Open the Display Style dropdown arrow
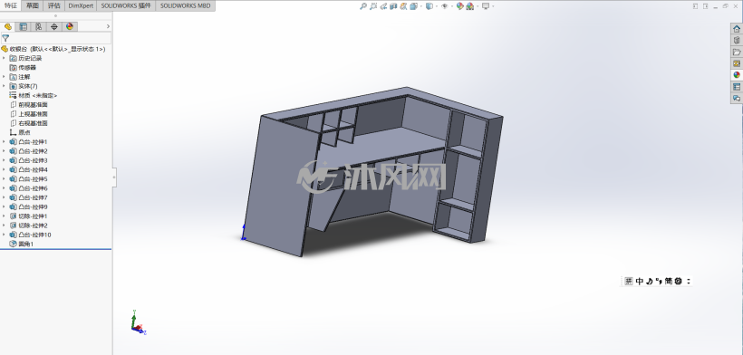The height and width of the screenshot is (355, 743). [x=437, y=6]
